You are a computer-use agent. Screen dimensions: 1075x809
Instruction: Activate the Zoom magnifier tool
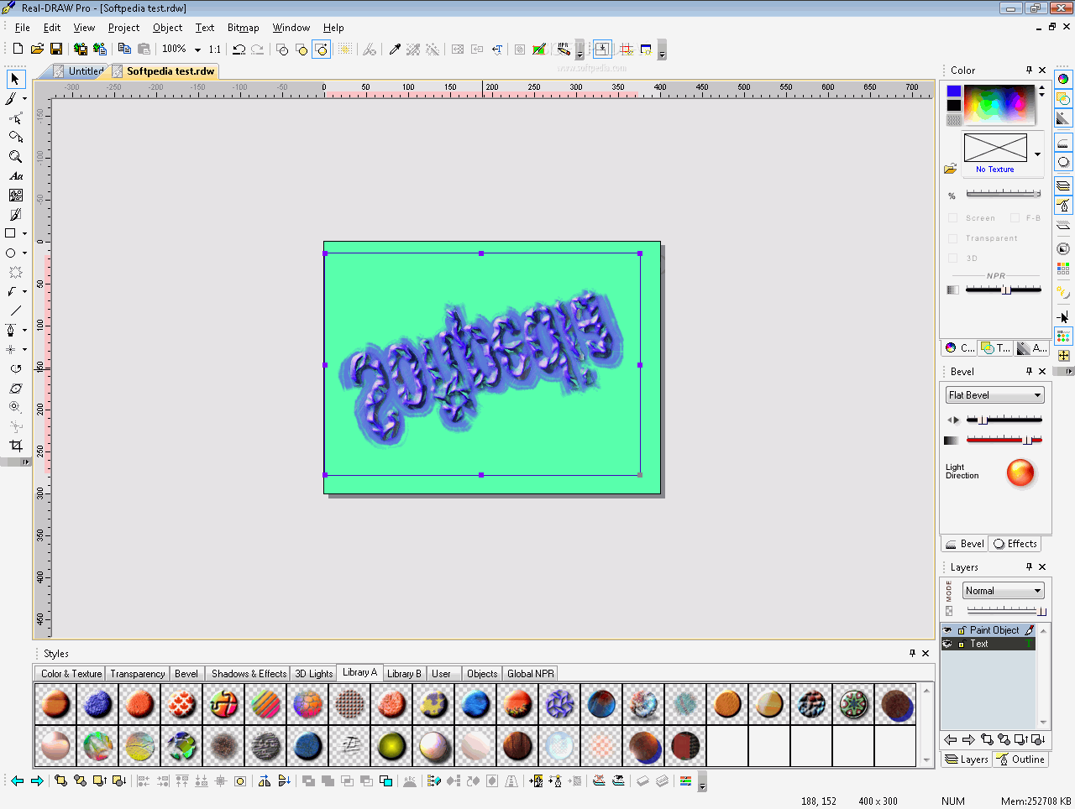[x=14, y=156]
